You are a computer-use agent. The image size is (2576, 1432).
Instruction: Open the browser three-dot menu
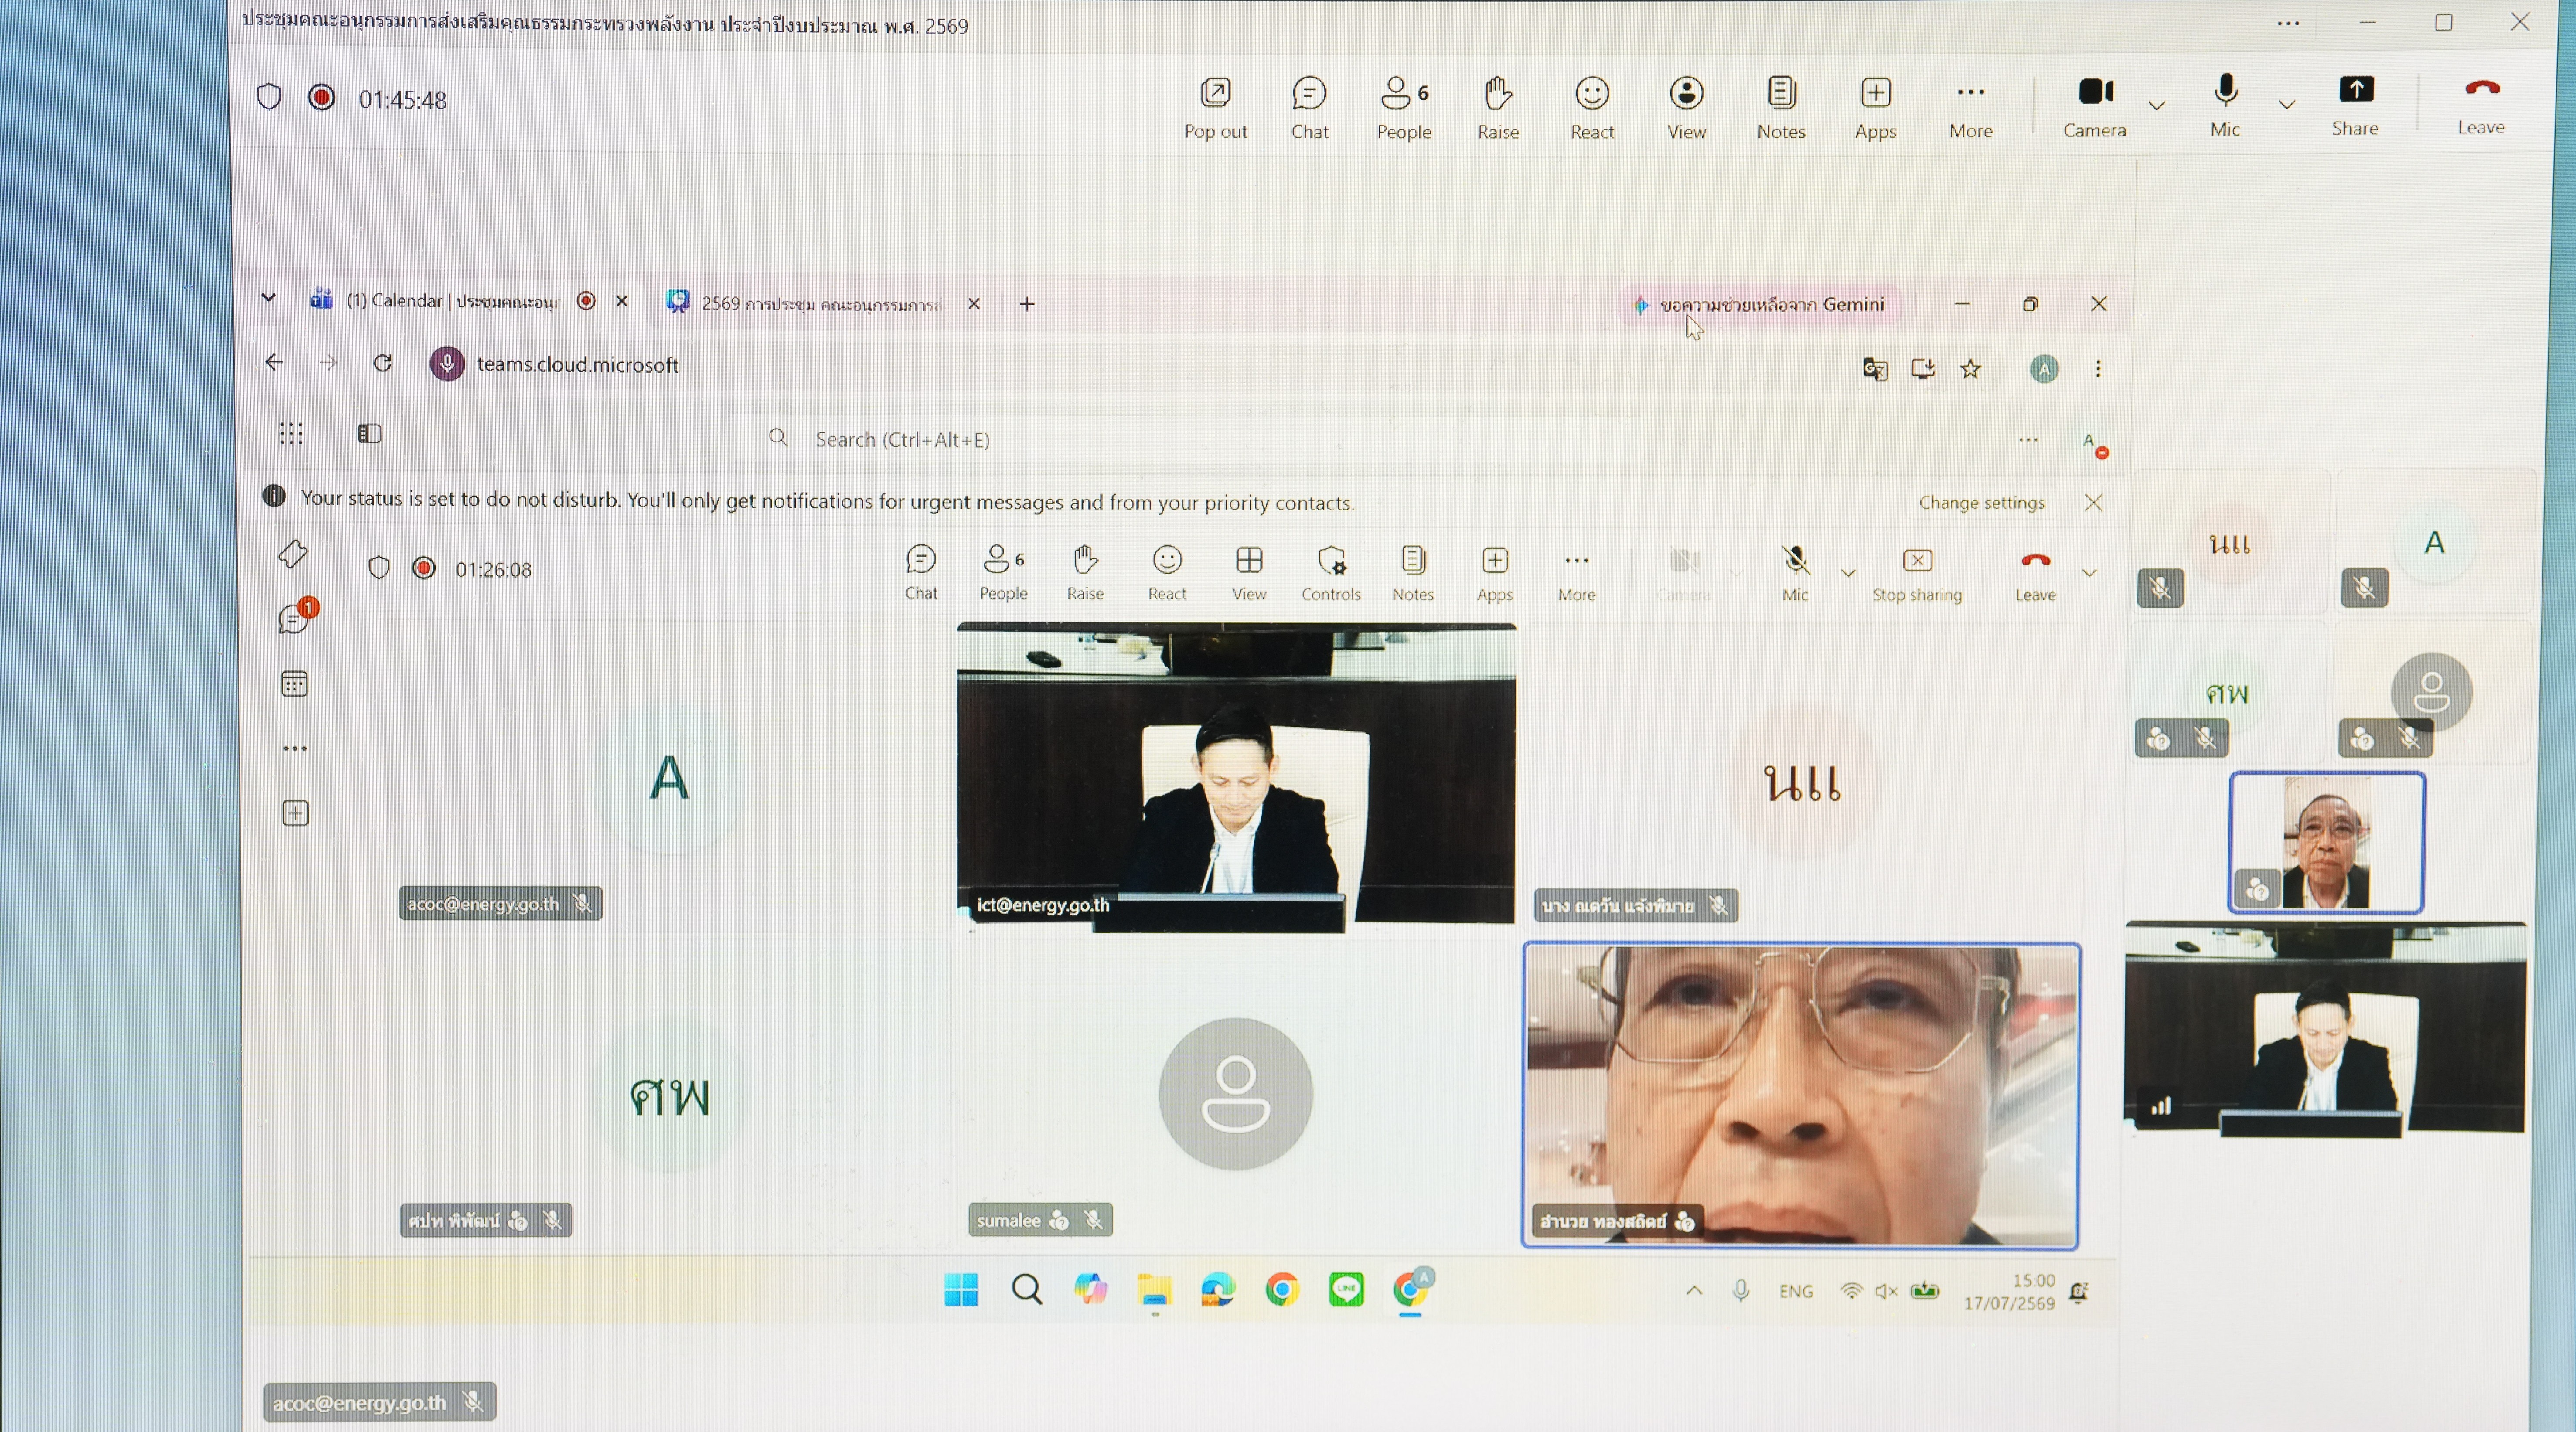[x=2098, y=369]
